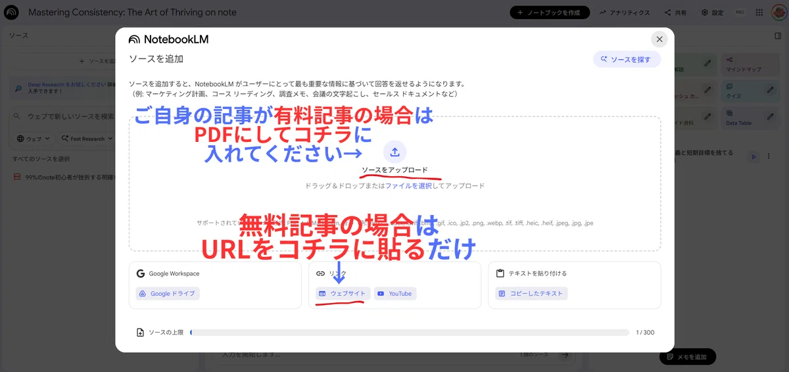Click the chain link icon in the リンク card
This screenshot has width=789, height=372.
[x=320, y=273]
